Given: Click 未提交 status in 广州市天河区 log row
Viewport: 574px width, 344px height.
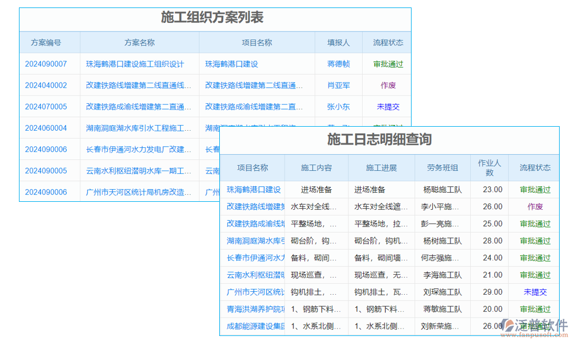Looking at the screenshot, I should [x=535, y=292].
